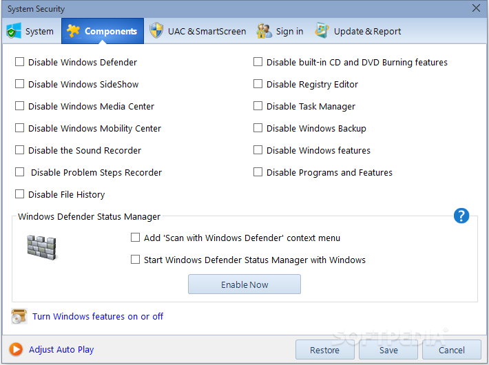Click the Cancel button
Viewport: 489px width, 365px height.
[452, 350]
